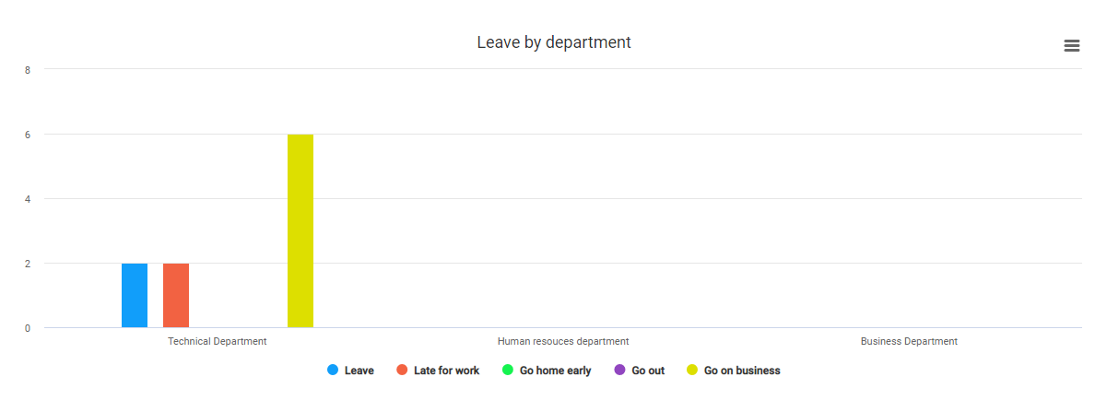Select the tall yellow Go on business bar
The width and height of the screenshot is (1107, 412).
tap(300, 231)
